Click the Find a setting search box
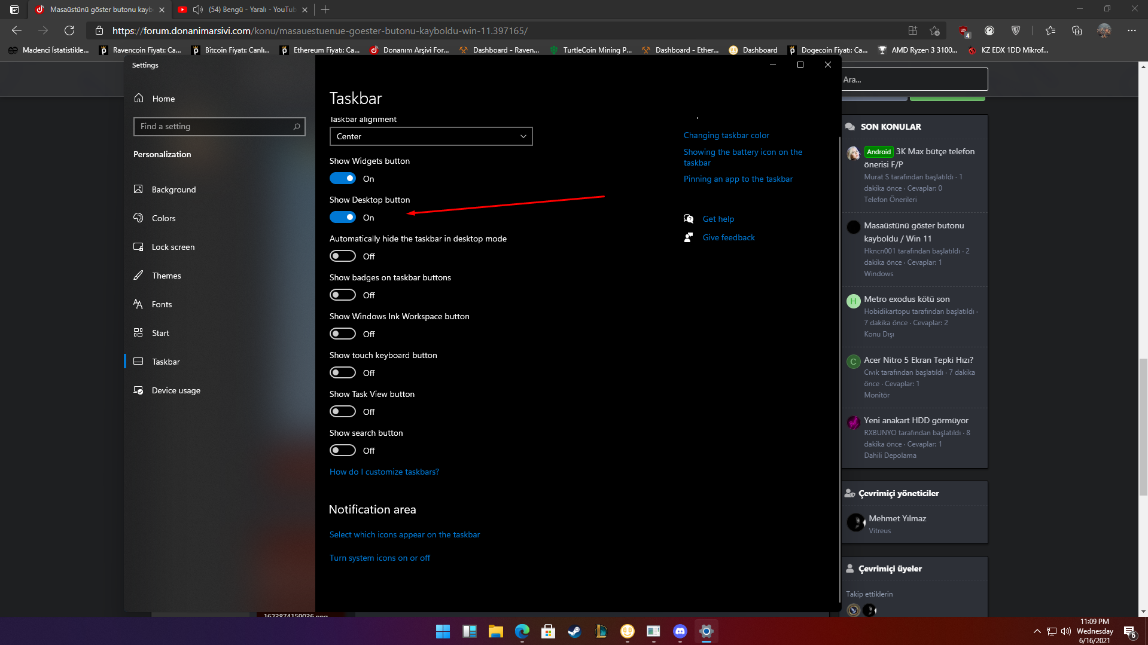 point(219,126)
